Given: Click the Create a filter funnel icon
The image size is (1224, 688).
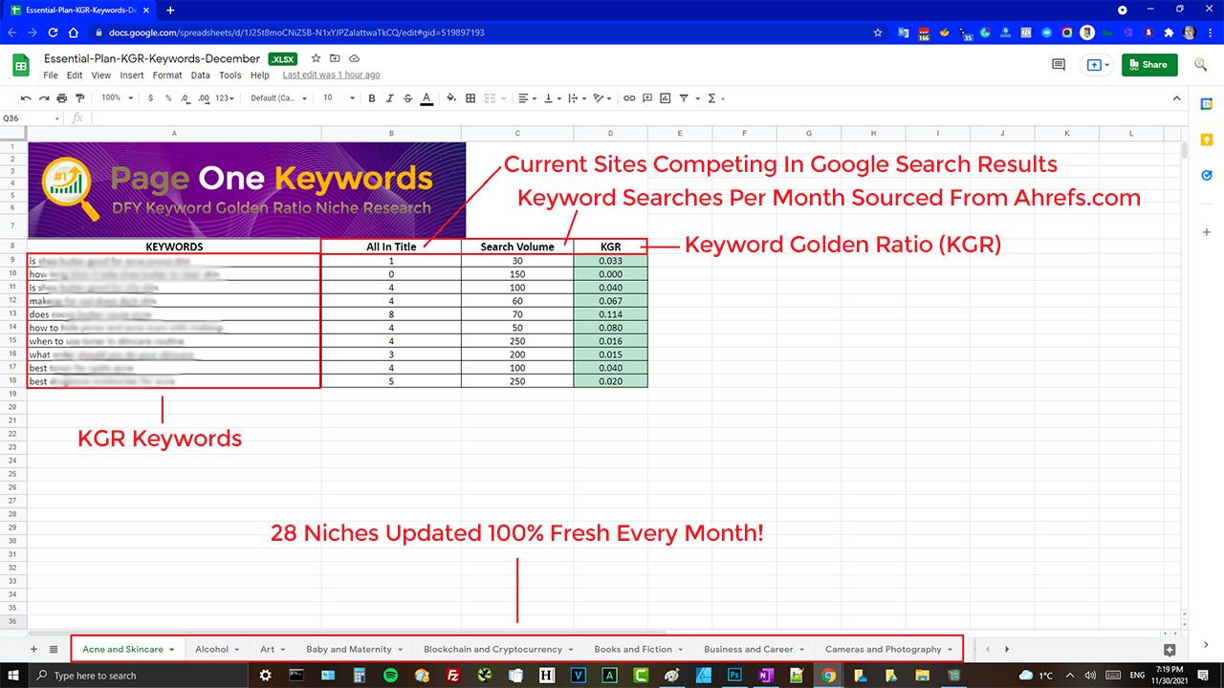Looking at the screenshot, I should coord(684,98).
